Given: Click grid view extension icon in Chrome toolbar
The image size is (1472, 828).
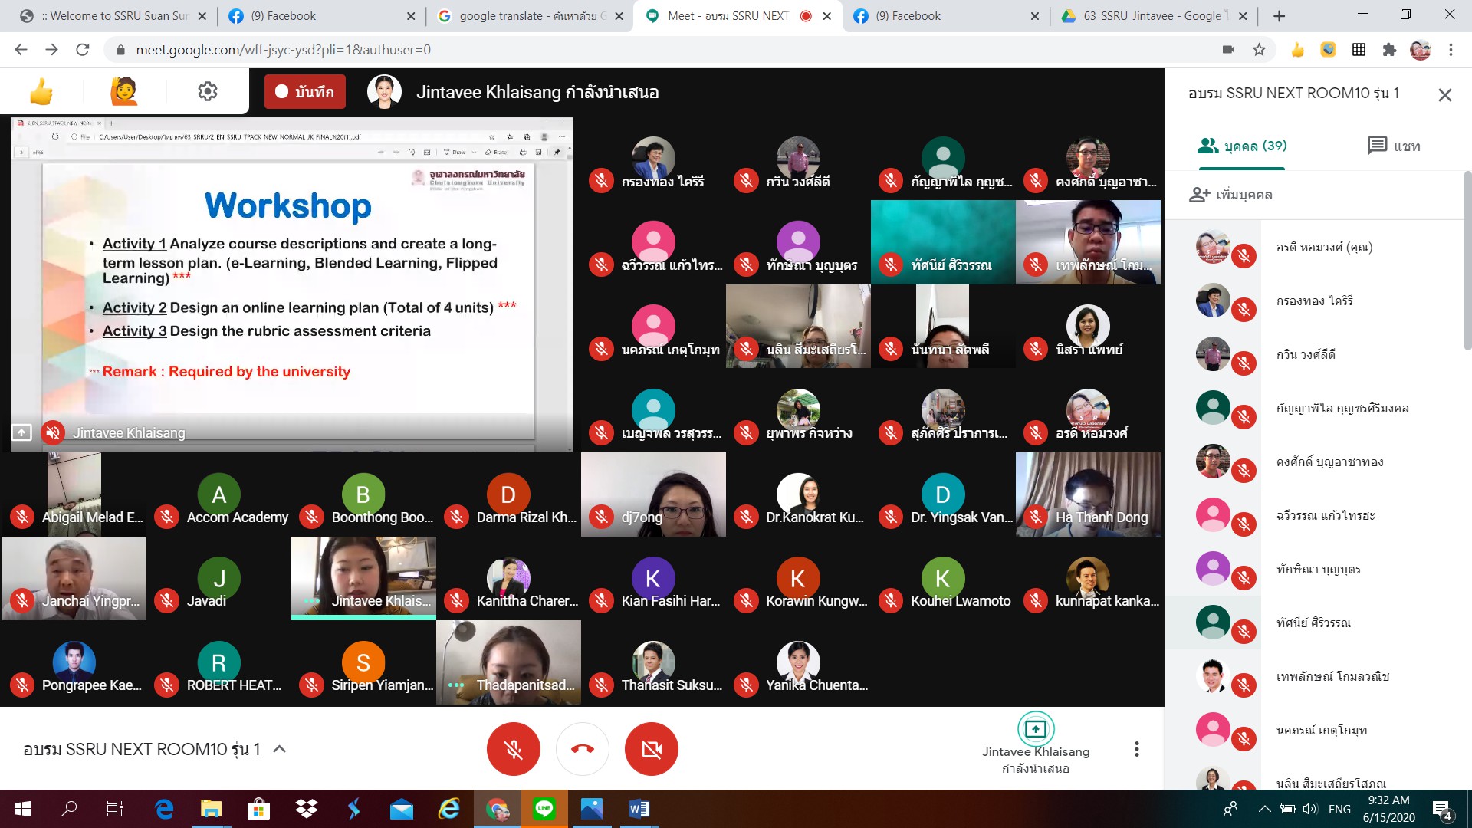Looking at the screenshot, I should click(1359, 50).
